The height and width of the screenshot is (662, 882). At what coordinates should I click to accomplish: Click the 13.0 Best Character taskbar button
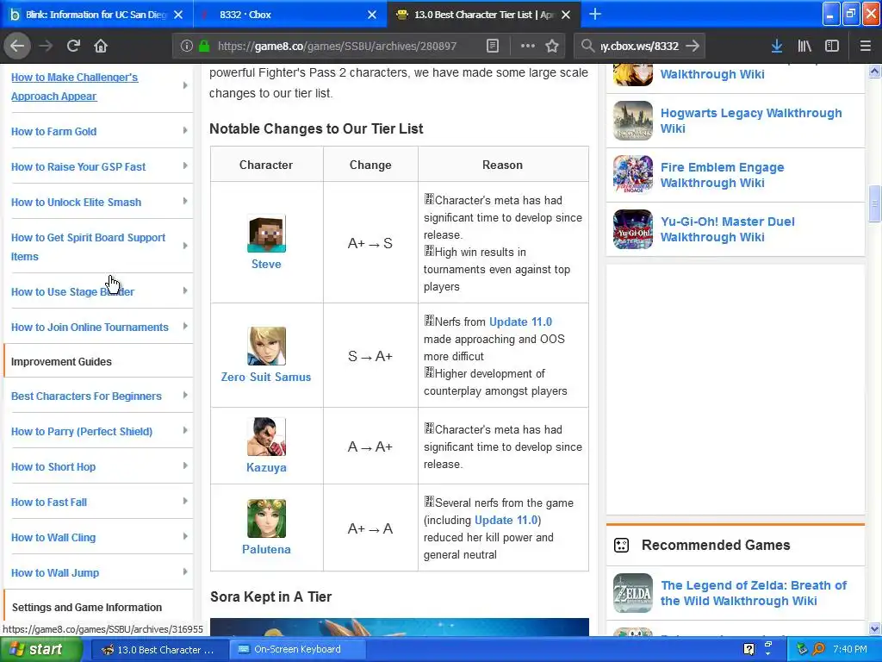coord(159,649)
